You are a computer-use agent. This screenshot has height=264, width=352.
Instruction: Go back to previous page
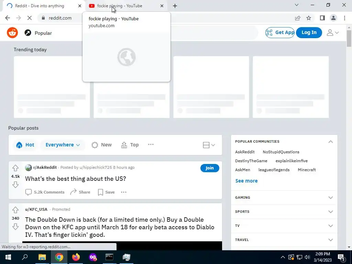tap(8, 18)
